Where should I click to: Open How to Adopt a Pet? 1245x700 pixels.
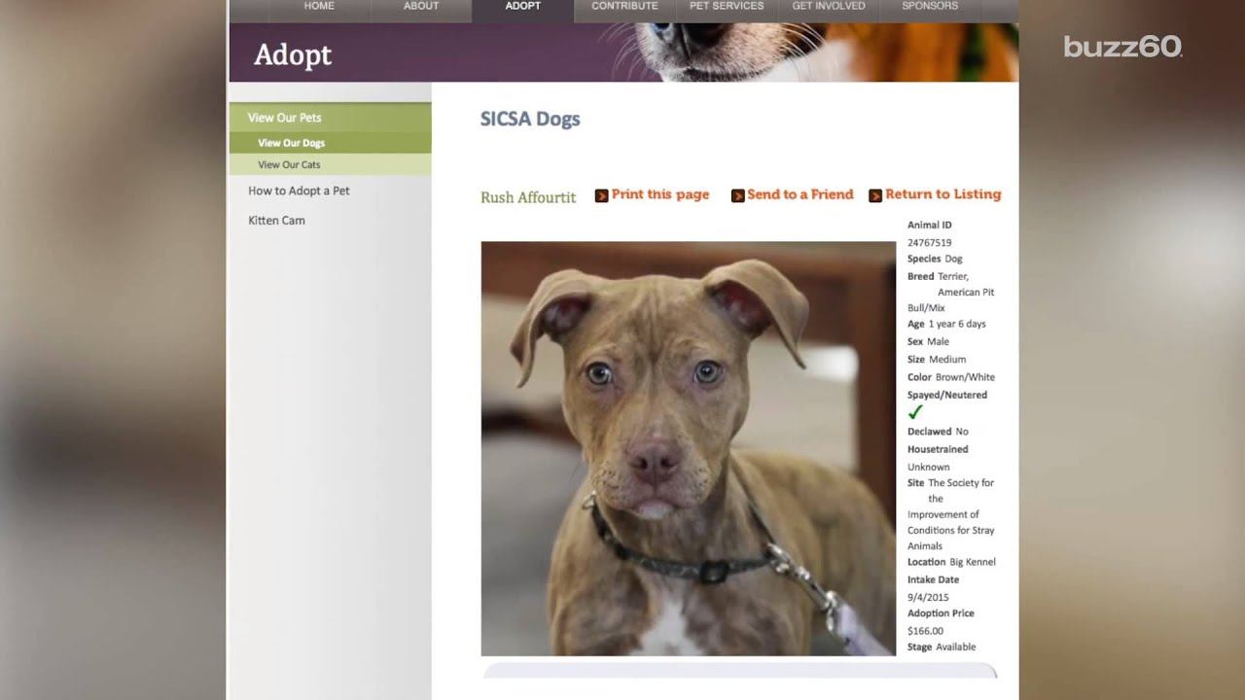pyautogui.click(x=299, y=191)
